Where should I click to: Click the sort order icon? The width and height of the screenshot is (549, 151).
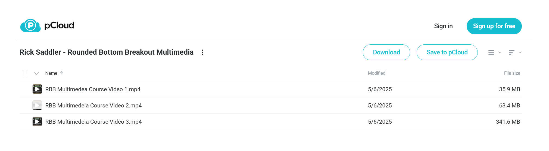click(511, 52)
